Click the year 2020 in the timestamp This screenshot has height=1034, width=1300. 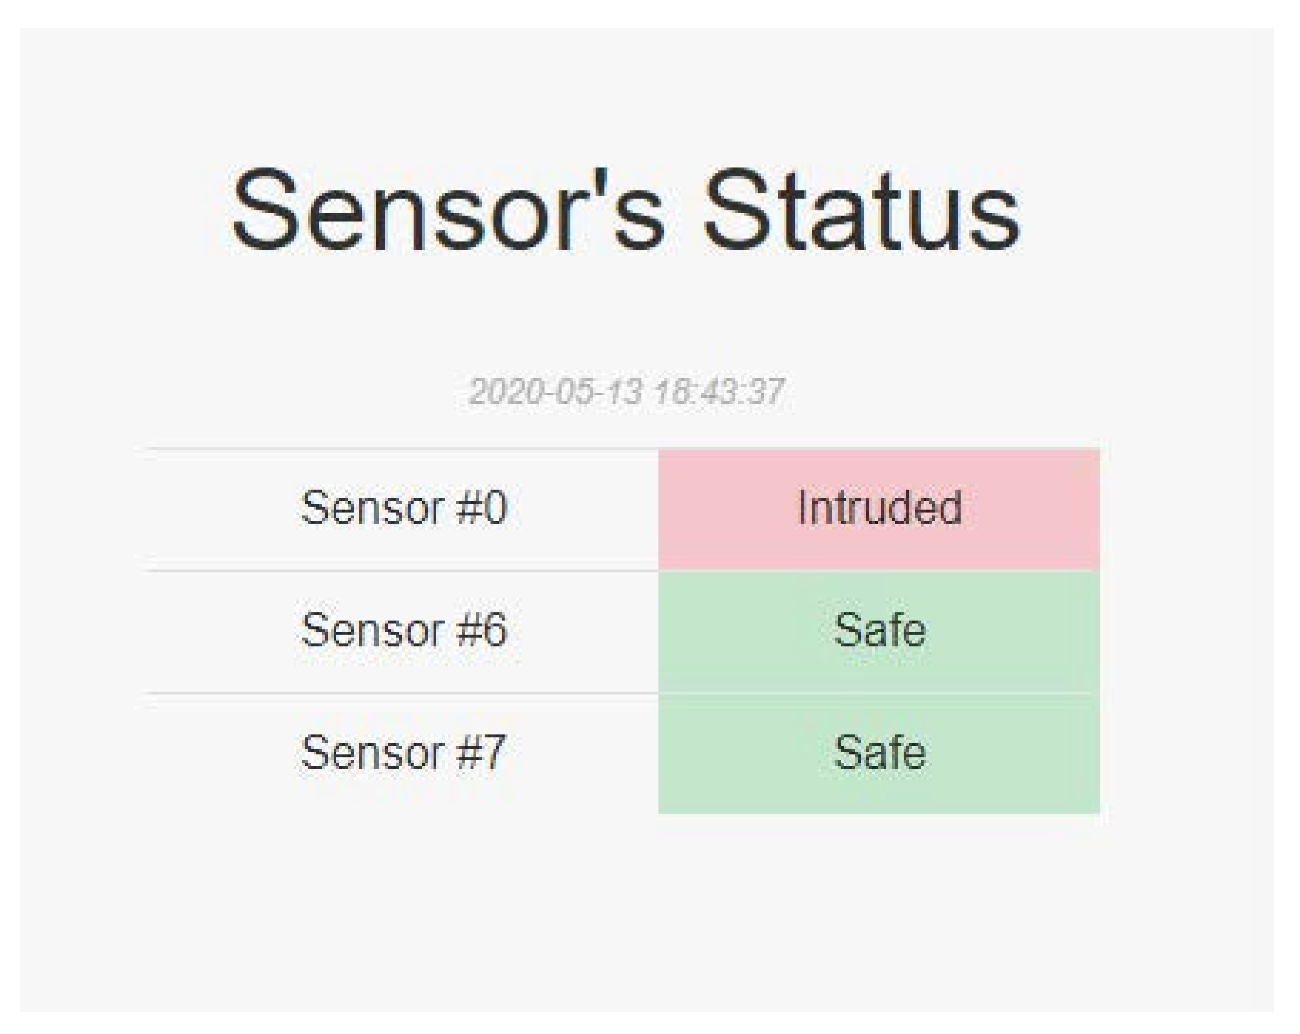(504, 392)
